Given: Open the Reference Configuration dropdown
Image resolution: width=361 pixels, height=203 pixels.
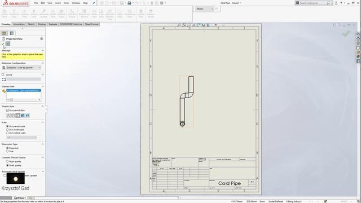Looking at the screenshot, I should 24,68.
